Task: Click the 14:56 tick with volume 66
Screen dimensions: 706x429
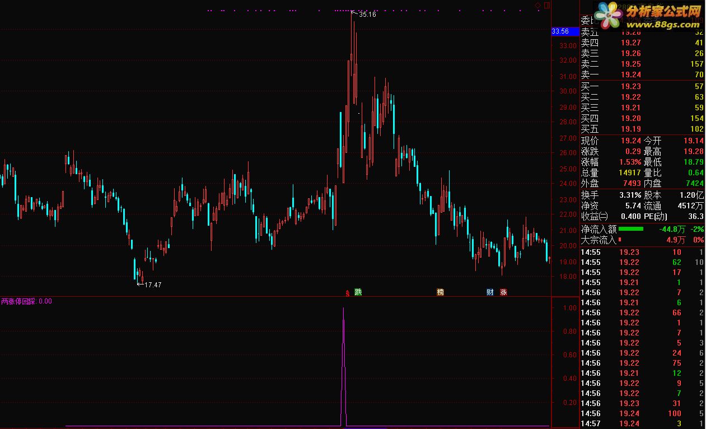Action: pyautogui.click(x=642, y=313)
